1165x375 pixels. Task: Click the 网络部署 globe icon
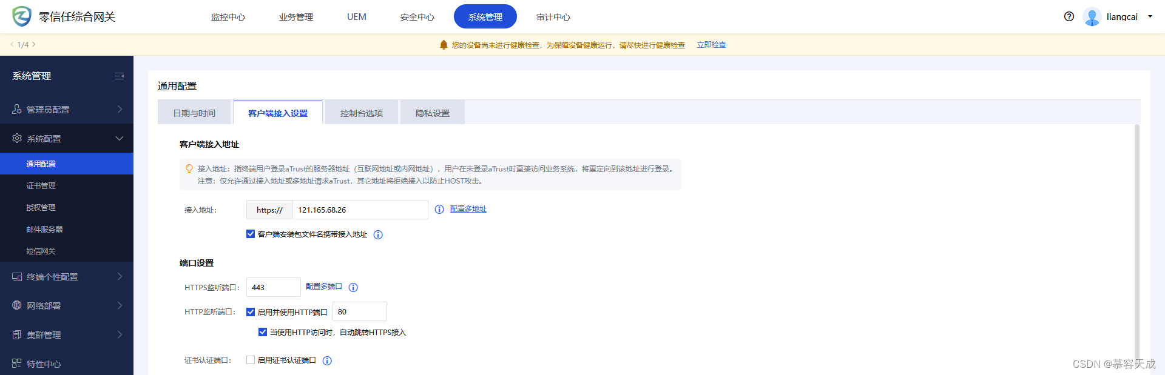[17, 305]
